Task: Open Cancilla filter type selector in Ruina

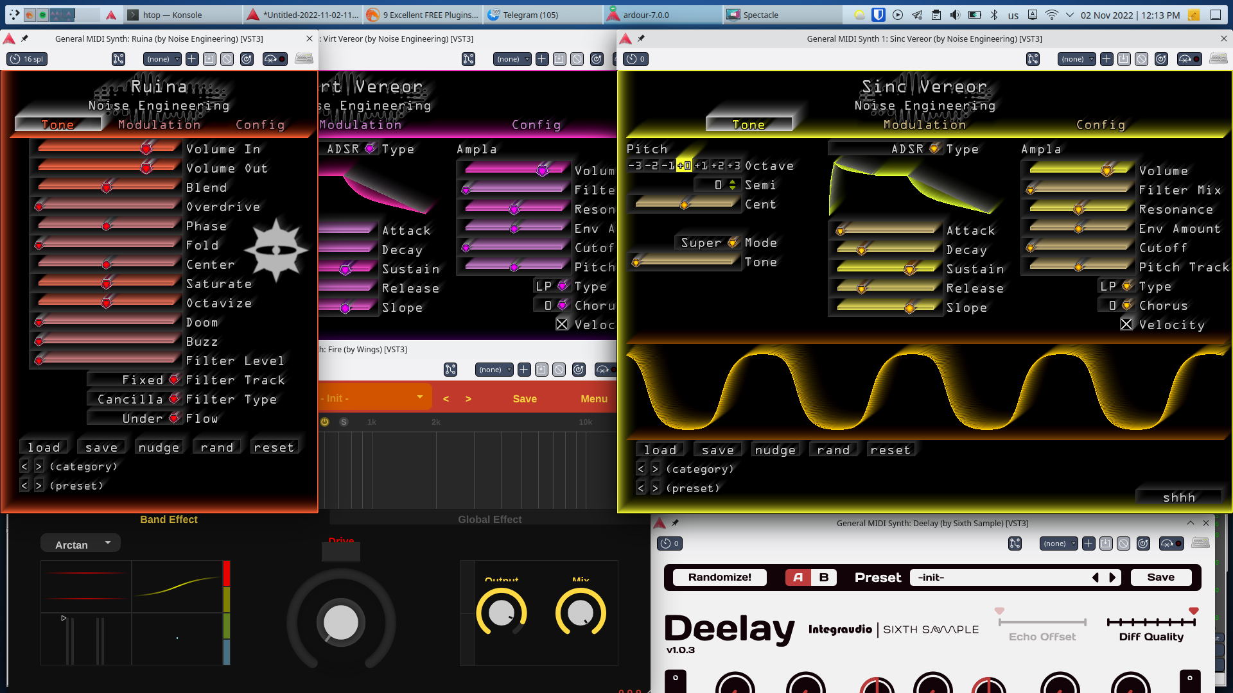Action: (136, 399)
